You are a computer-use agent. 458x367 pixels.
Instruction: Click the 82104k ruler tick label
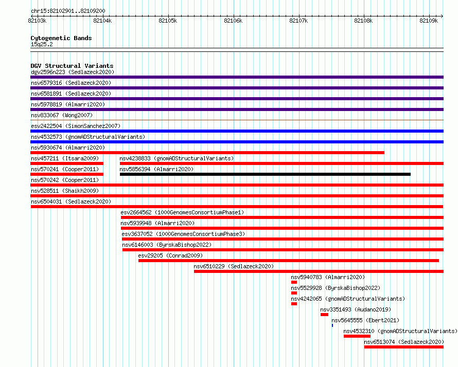coord(102,21)
